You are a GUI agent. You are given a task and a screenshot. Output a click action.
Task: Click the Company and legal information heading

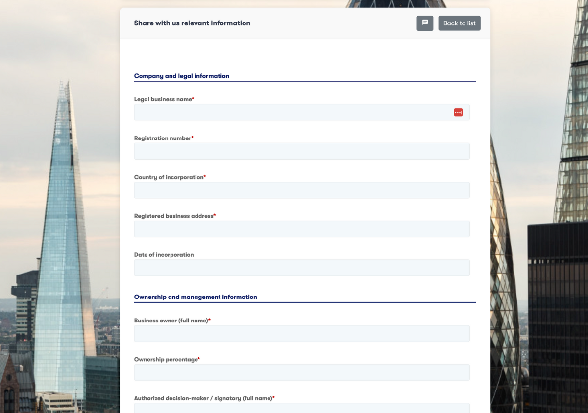(x=181, y=76)
